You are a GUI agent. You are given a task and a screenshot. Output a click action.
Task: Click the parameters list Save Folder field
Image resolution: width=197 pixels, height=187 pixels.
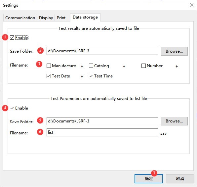102,121
